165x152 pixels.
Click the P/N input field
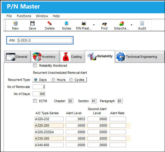(x=45, y=40)
